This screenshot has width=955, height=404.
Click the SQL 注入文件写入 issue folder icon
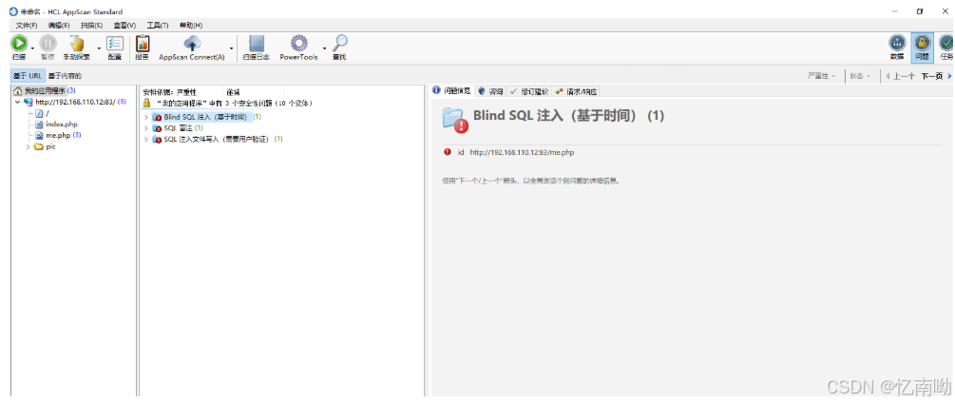[x=157, y=139]
